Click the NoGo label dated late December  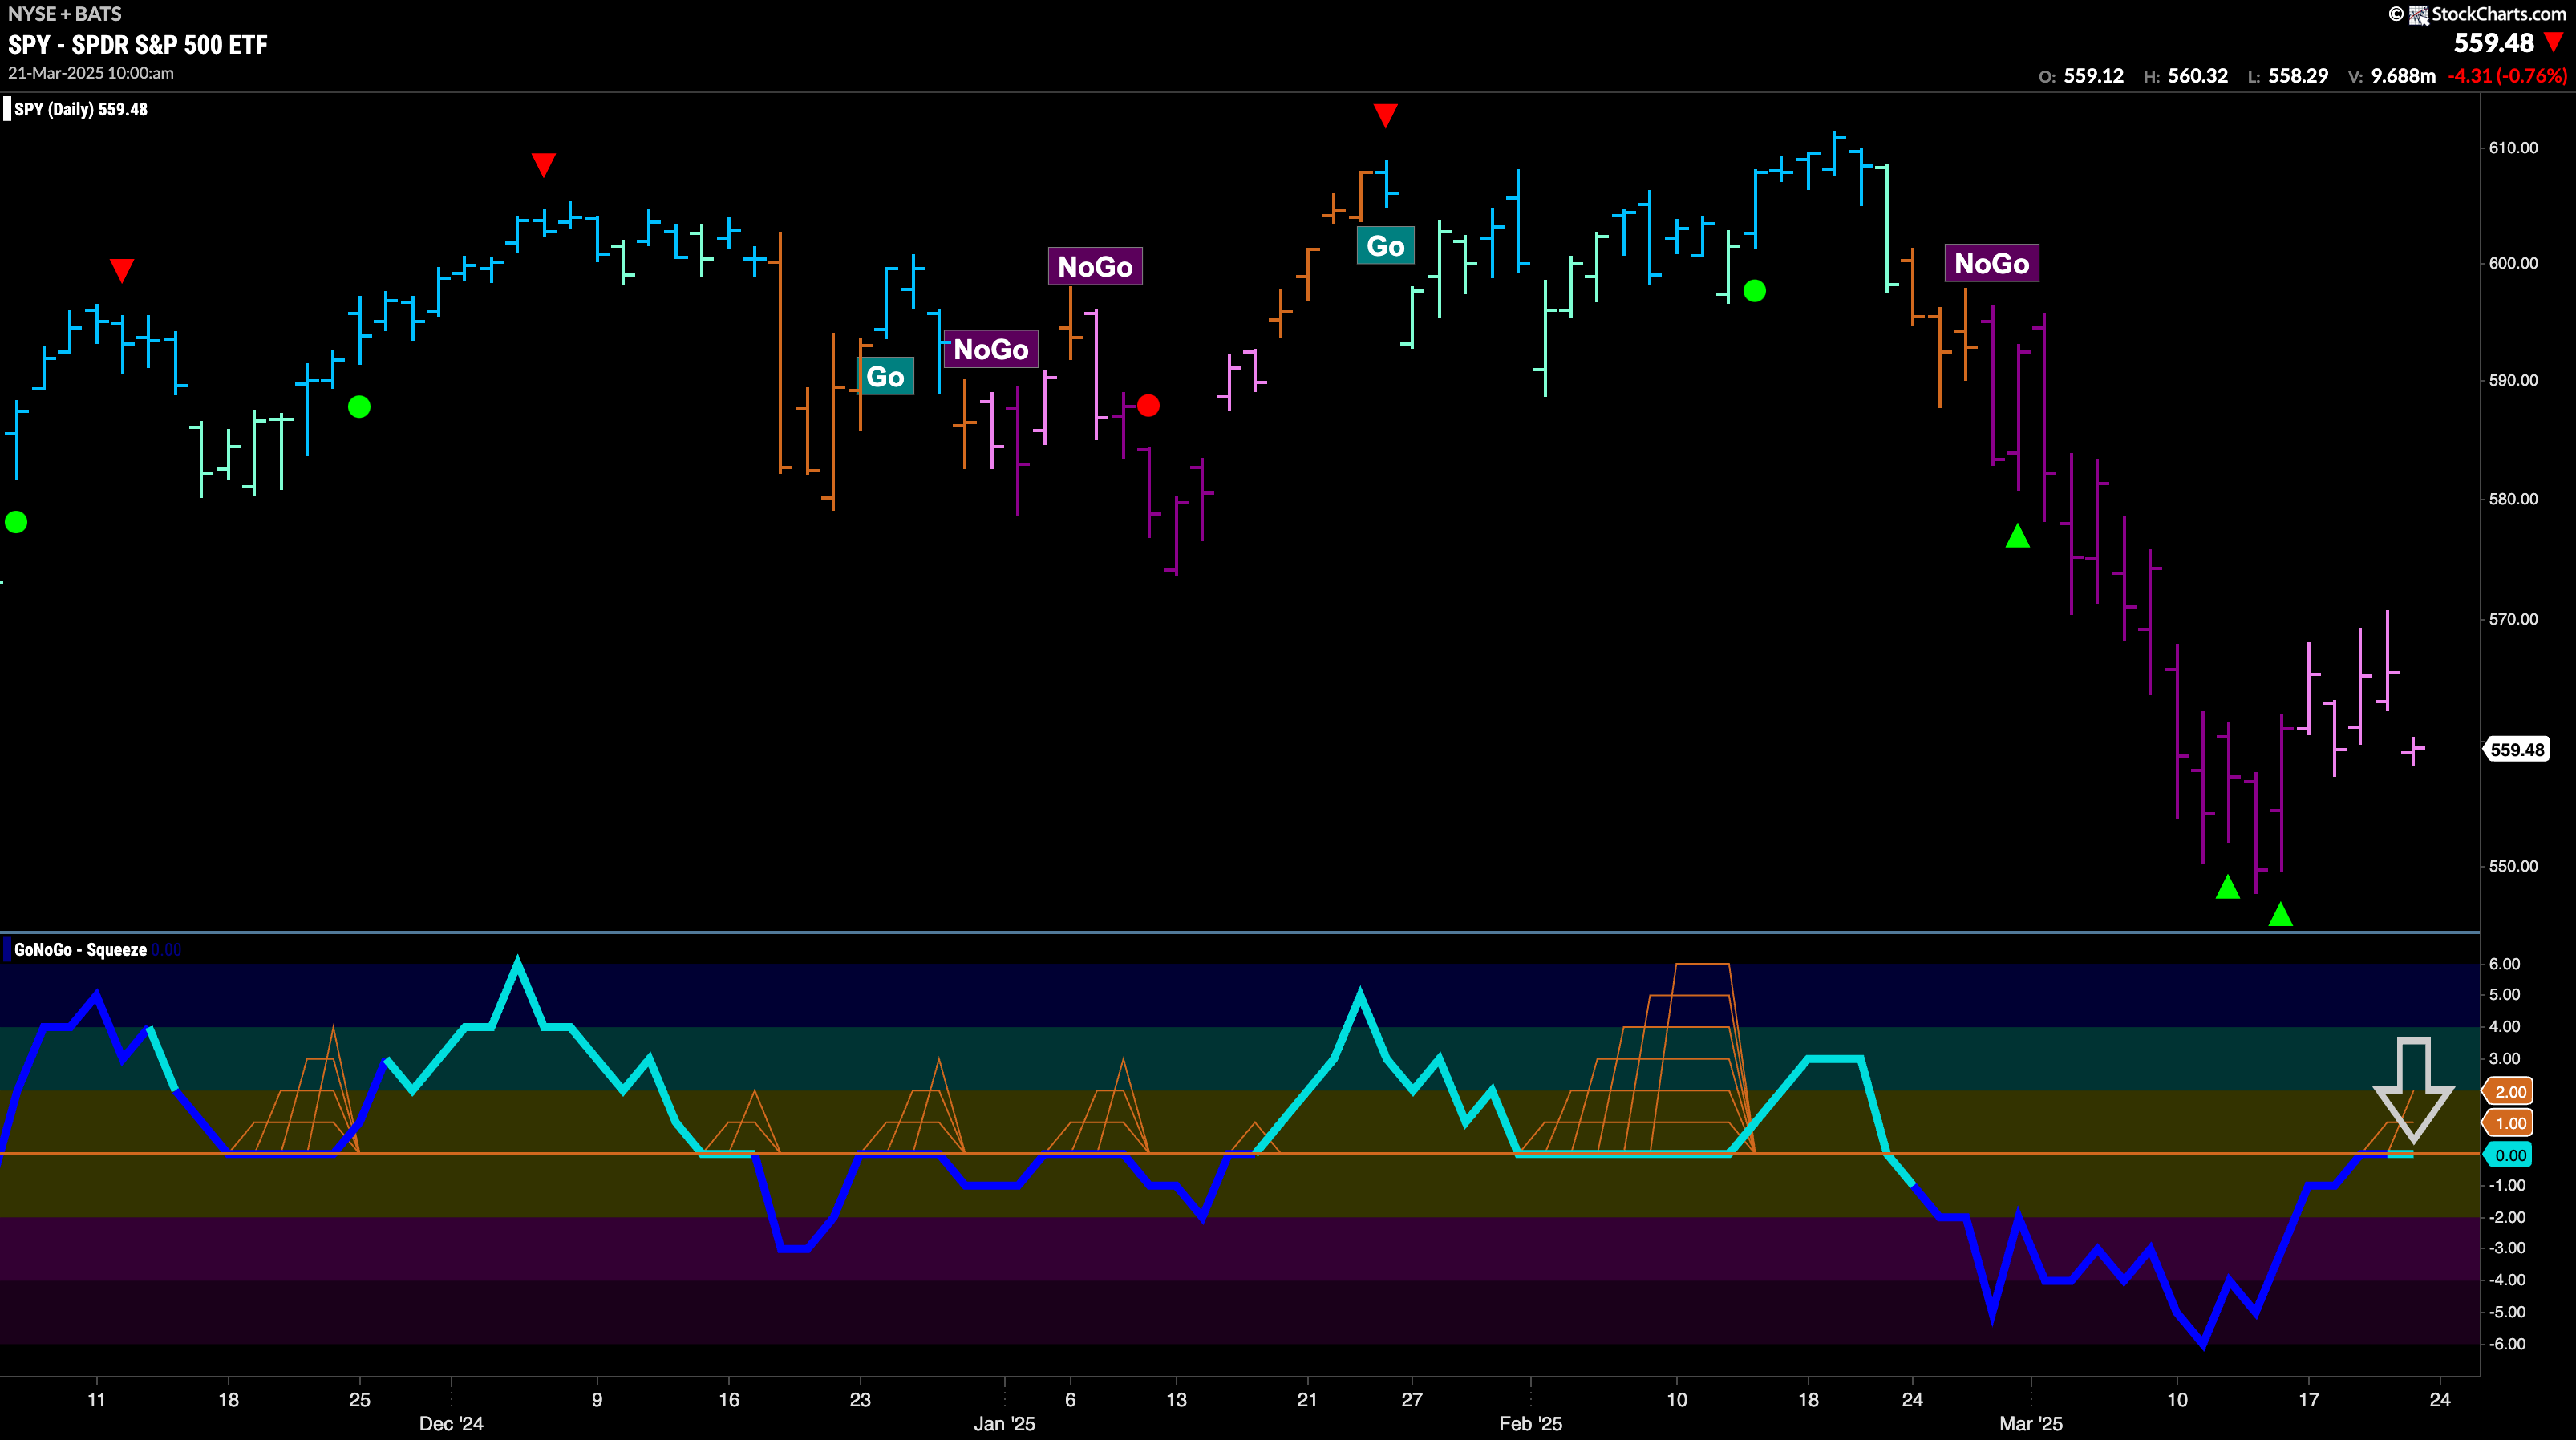(991, 349)
